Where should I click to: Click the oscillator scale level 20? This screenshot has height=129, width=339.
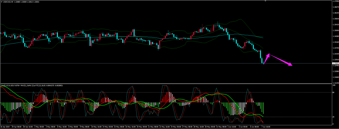(333, 117)
